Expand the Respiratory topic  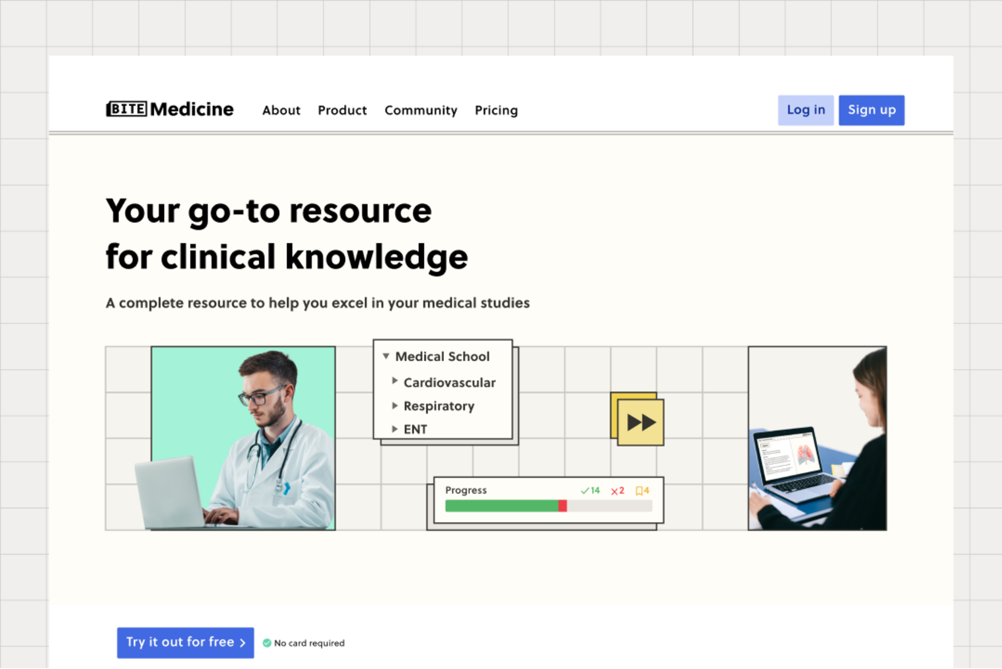[x=395, y=405]
